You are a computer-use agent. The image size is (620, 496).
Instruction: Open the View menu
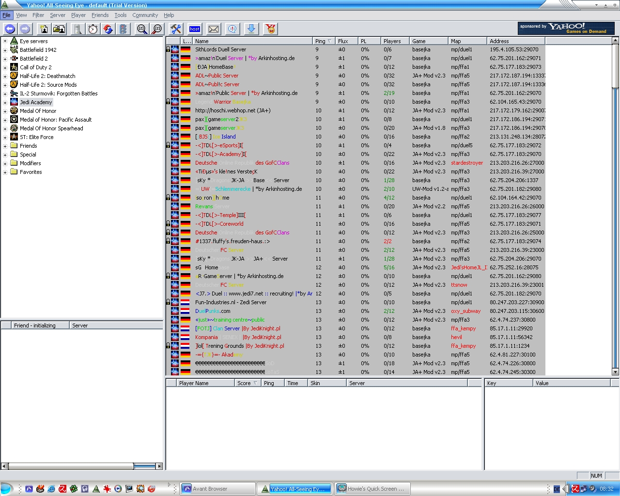coord(22,15)
